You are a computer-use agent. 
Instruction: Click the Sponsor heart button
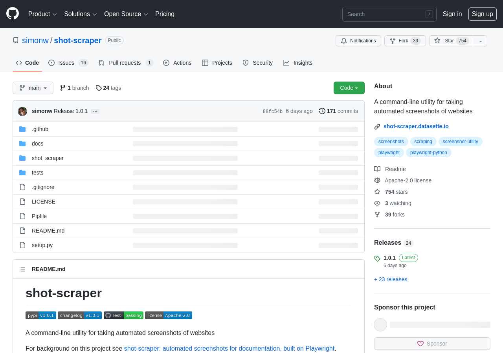[432, 344]
